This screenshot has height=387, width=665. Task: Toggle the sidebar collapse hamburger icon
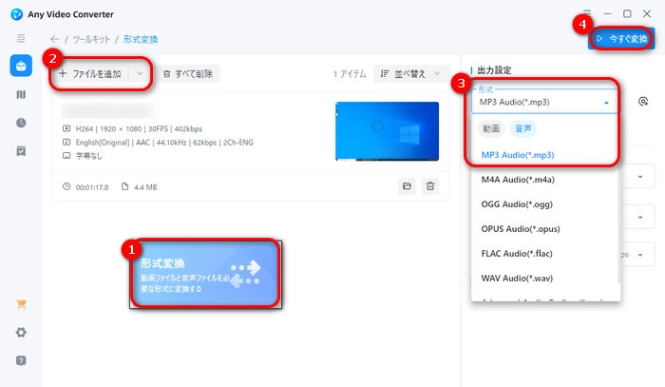tap(21, 39)
